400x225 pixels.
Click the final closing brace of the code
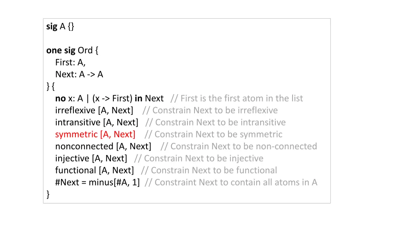(48, 195)
